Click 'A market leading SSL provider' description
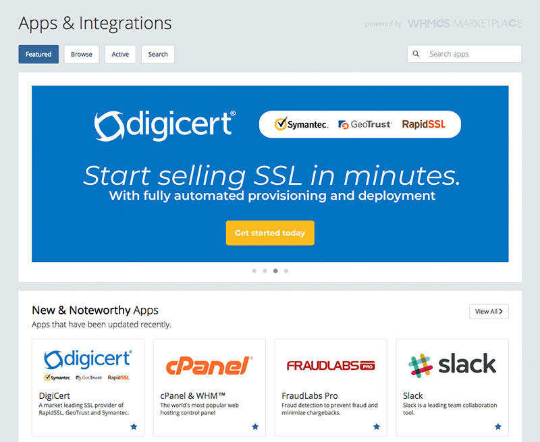This screenshot has height=442, width=540. pos(84,409)
